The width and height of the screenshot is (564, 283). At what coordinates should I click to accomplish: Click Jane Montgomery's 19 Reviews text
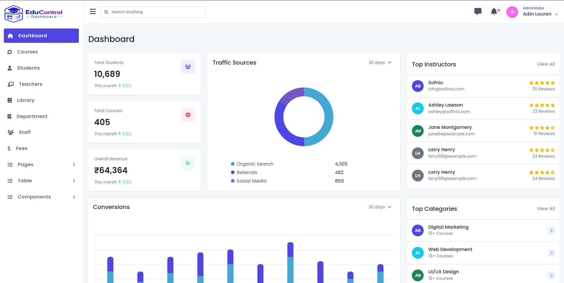(x=544, y=134)
